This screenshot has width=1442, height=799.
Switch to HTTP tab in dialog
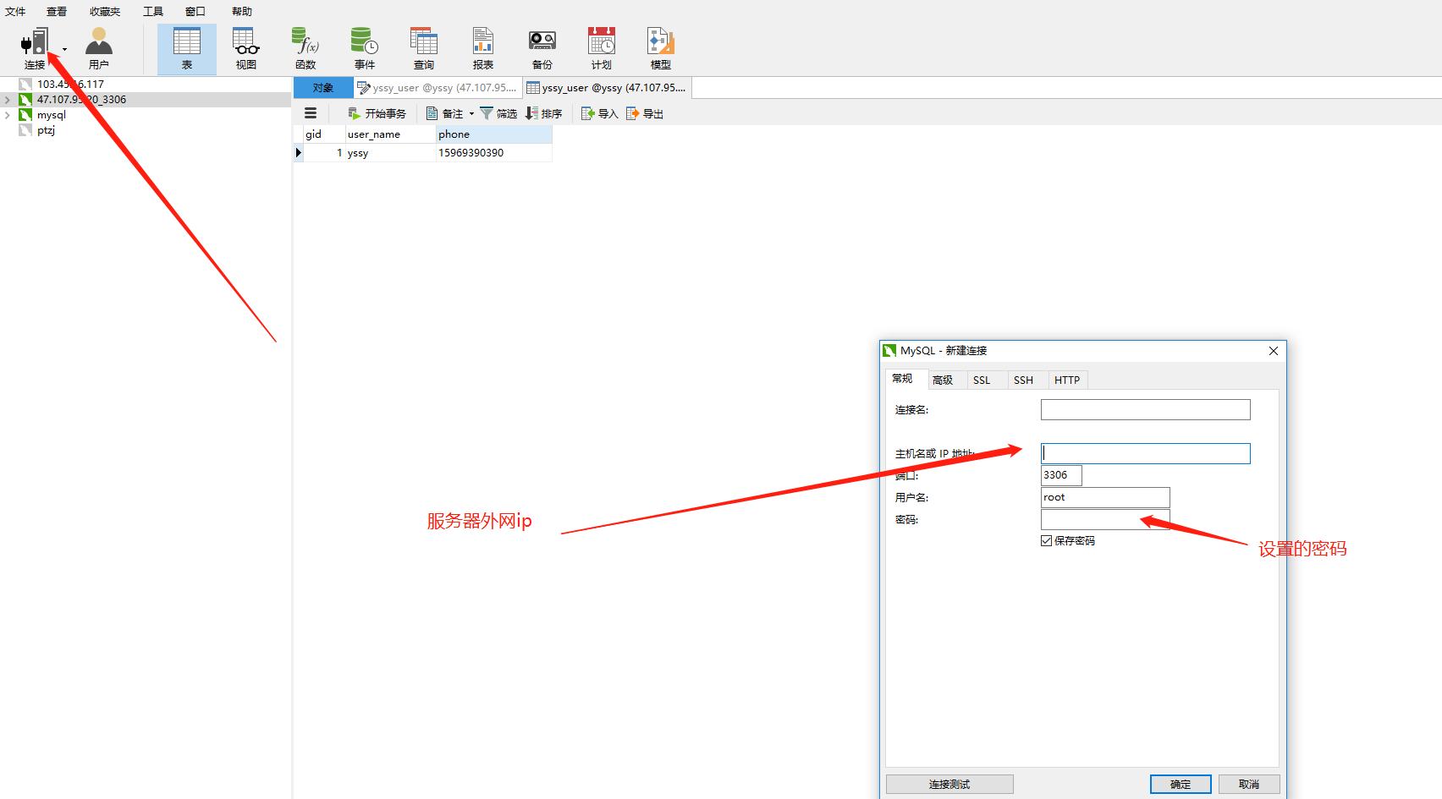click(1067, 380)
